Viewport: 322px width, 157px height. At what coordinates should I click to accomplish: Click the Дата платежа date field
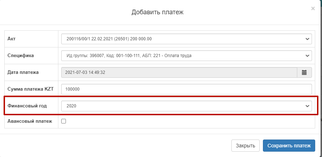(179, 72)
